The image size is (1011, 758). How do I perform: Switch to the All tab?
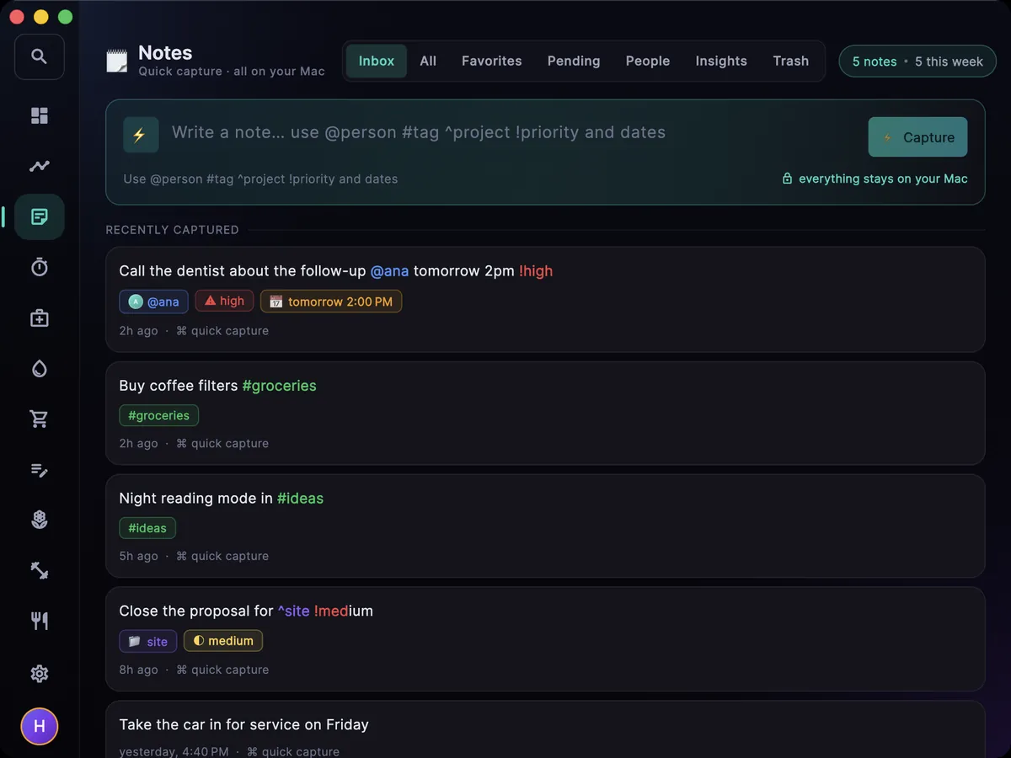tap(428, 61)
